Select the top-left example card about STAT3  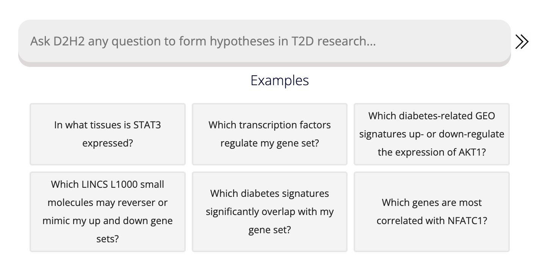(x=108, y=134)
